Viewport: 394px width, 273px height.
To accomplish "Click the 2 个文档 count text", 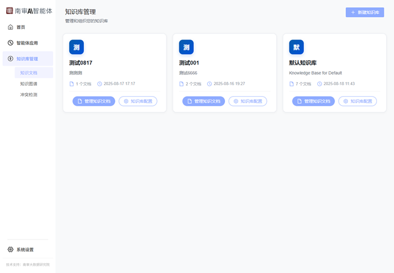I will [193, 84].
